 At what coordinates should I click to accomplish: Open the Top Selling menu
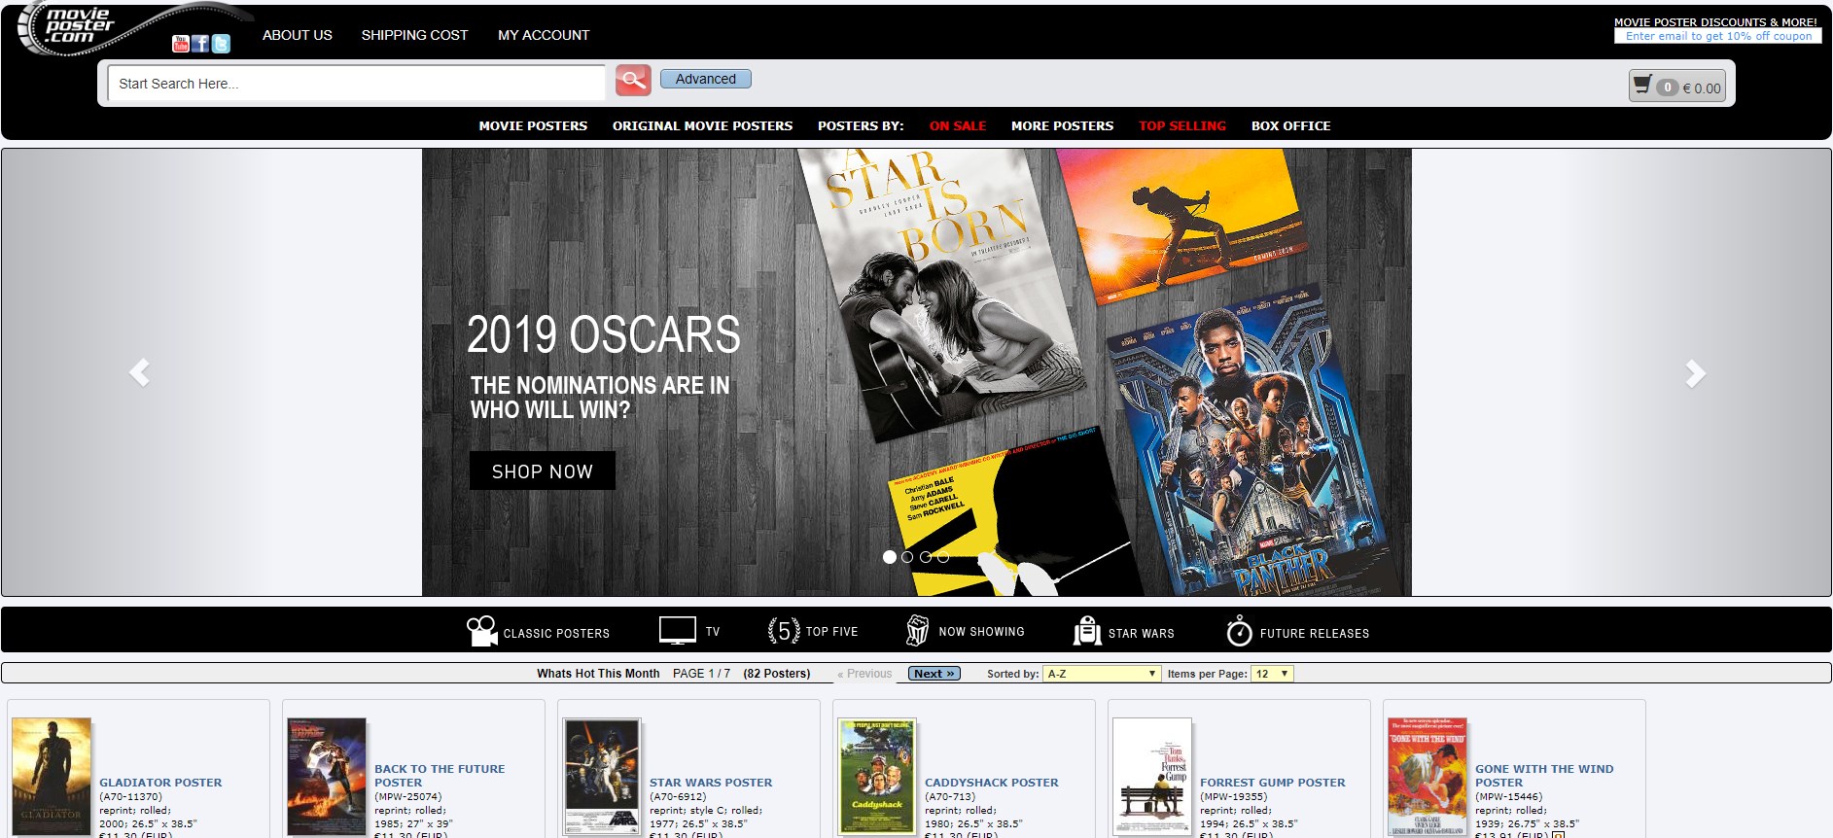pos(1182,125)
